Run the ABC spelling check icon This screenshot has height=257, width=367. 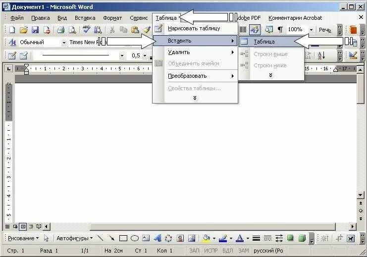pyautogui.click(x=86, y=30)
